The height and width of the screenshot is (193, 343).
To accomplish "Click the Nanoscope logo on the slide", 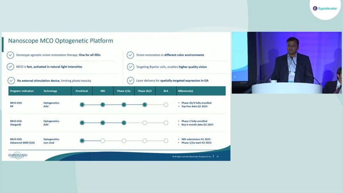I will pos(18,155).
